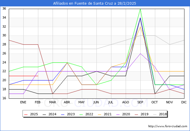The image size is (190, 131).
Task: Click the y-axis value 30
Action: pos(4,36)
